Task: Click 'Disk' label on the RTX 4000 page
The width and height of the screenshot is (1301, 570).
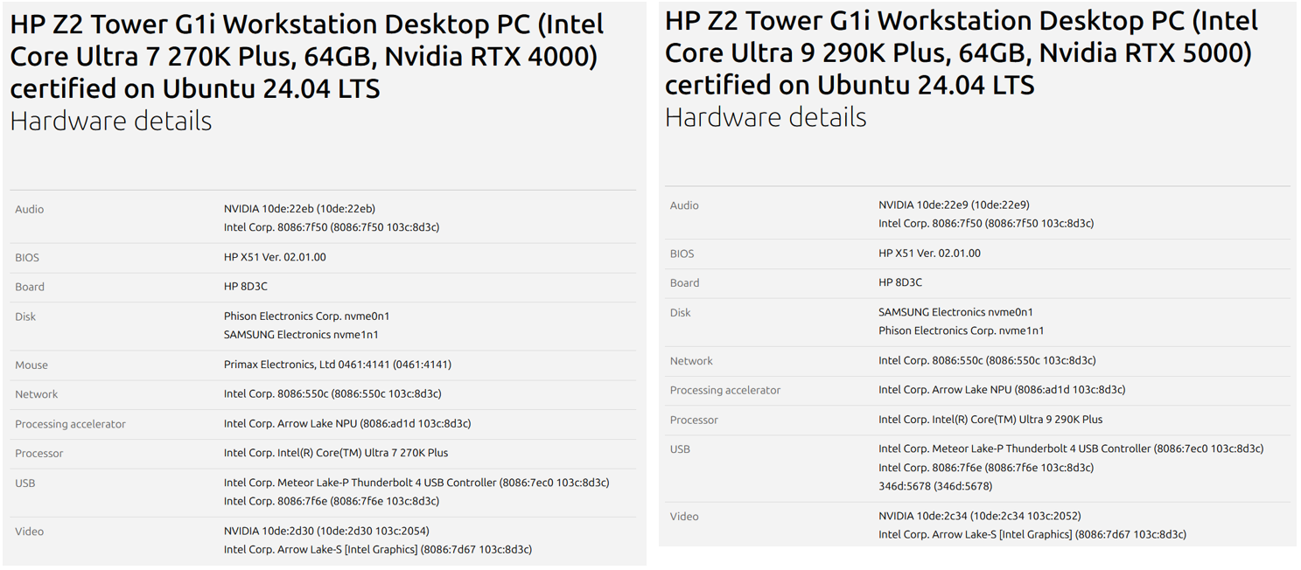Action: pyautogui.click(x=25, y=316)
